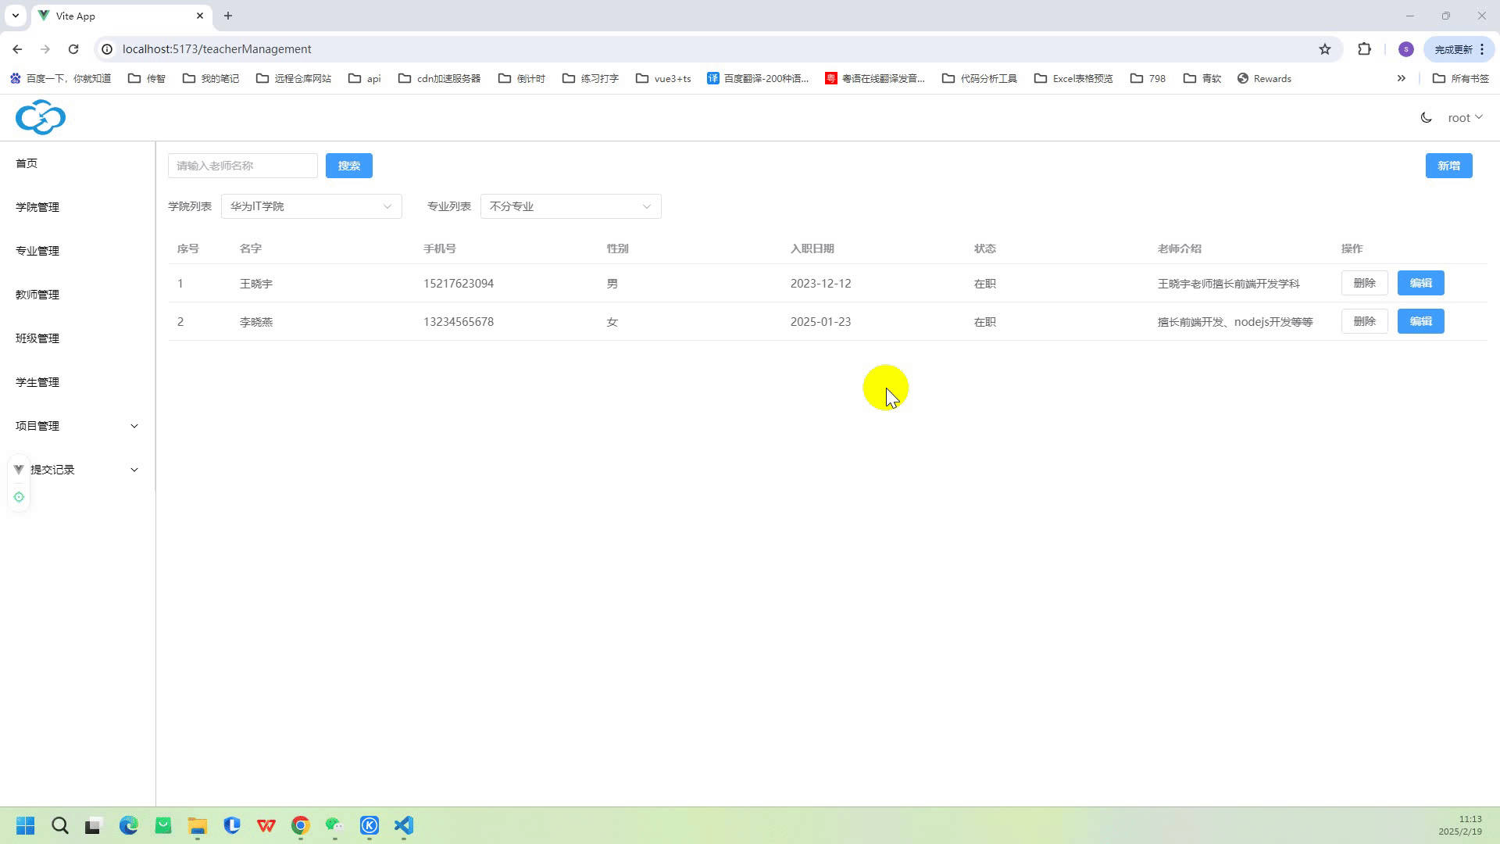Viewport: 1500px width, 844px height.
Task: Click Vue devtools floating icon
Action: point(19,470)
